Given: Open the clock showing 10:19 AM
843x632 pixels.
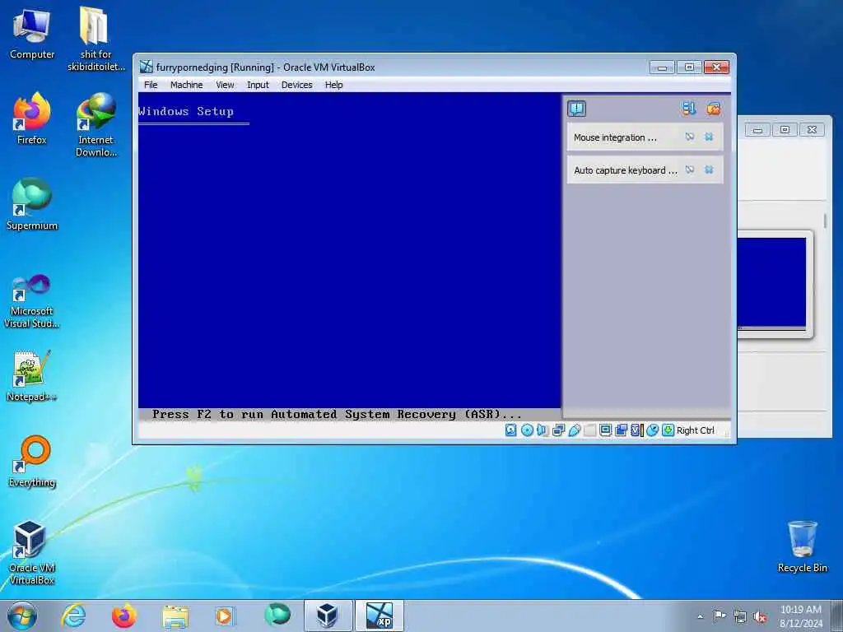Looking at the screenshot, I should (800, 616).
